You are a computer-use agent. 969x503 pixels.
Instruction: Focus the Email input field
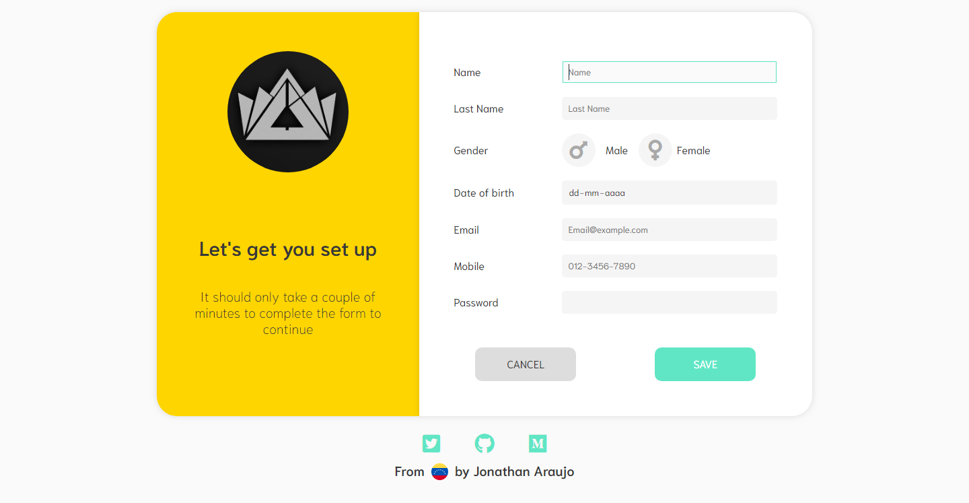[670, 230]
